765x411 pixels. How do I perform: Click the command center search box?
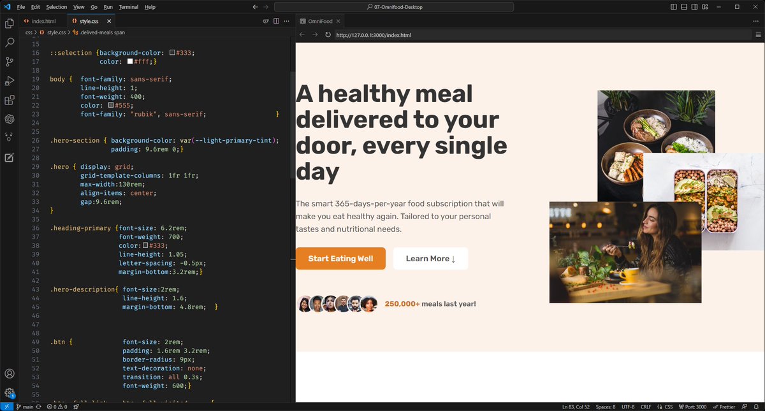point(394,7)
